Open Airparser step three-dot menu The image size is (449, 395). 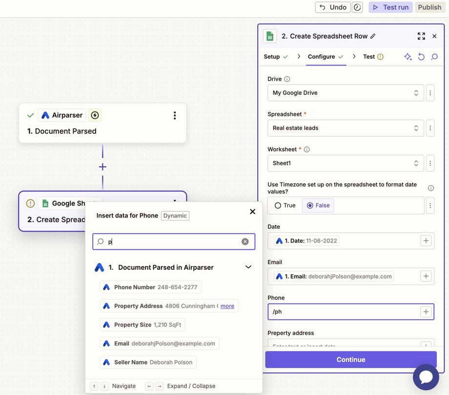coord(175,115)
